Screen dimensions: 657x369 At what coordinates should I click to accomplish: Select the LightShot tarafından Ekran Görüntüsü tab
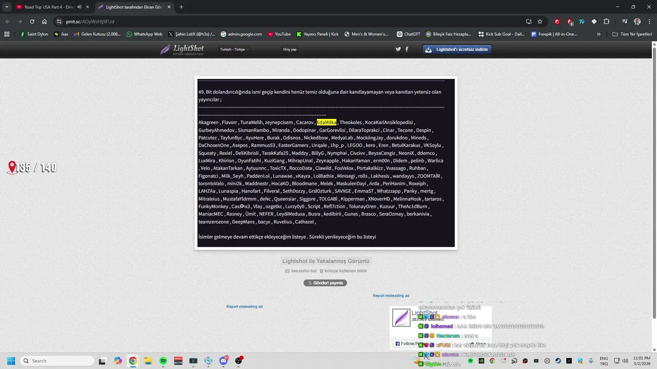click(x=134, y=7)
